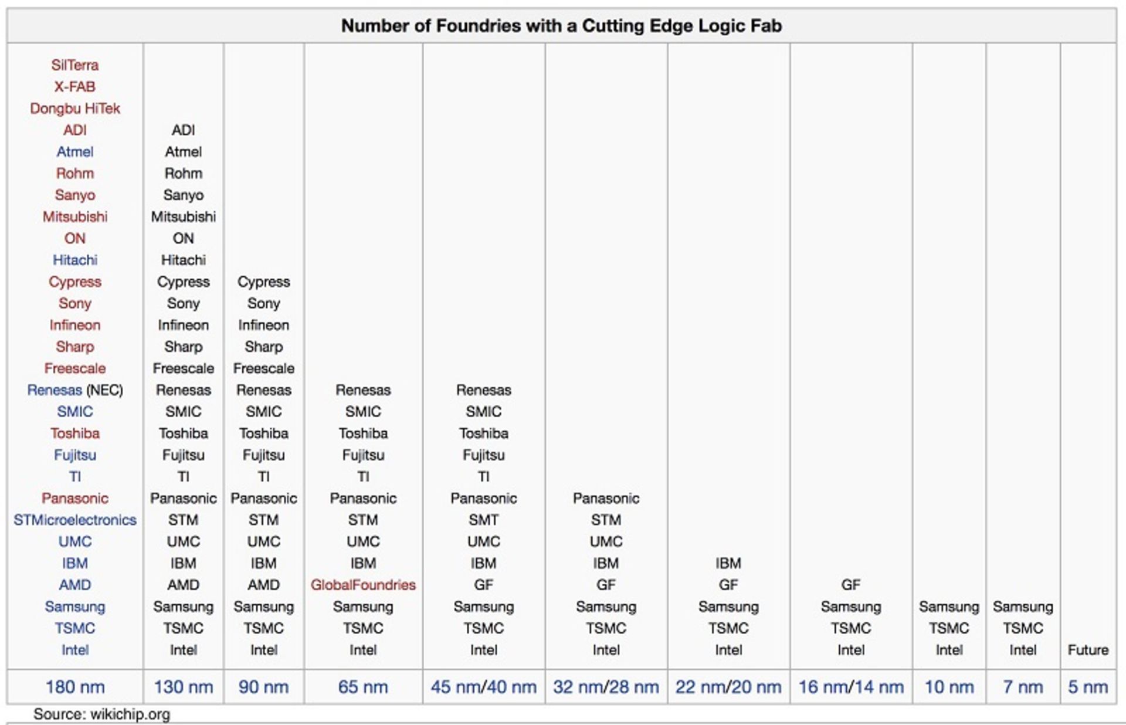Viewport: 1126px width, 725px height.
Task: Follow the 32 nm/28 nm link
Action: point(606,687)
